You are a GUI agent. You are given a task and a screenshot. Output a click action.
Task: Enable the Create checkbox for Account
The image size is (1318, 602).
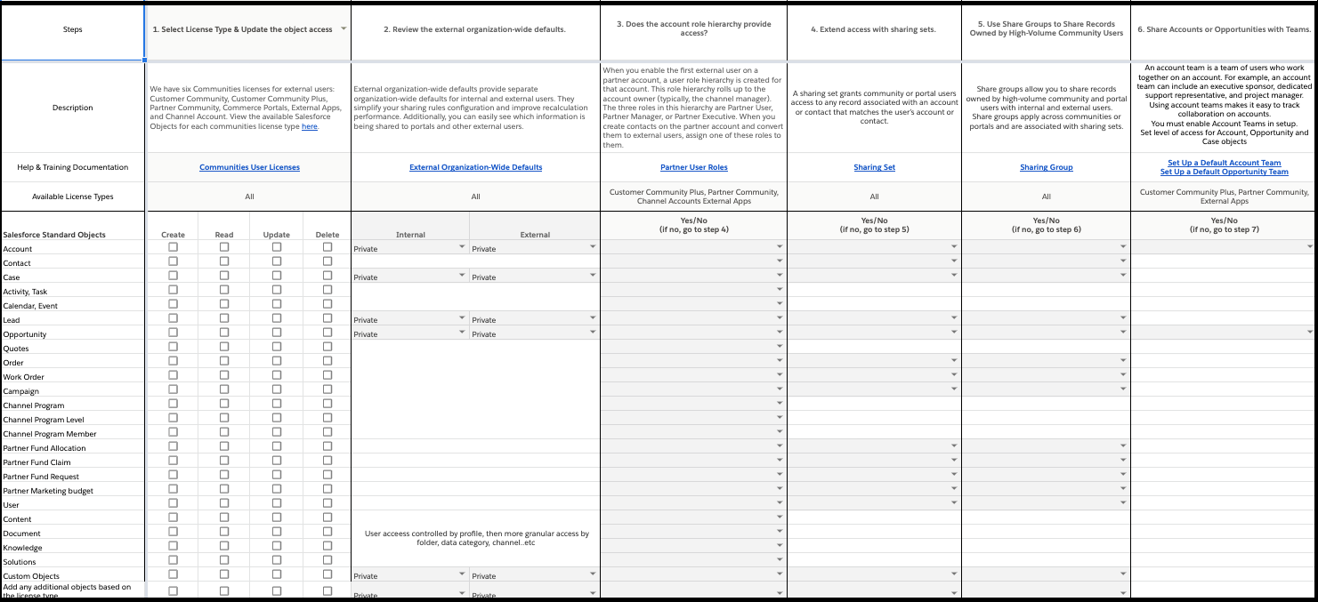[173, 249]
